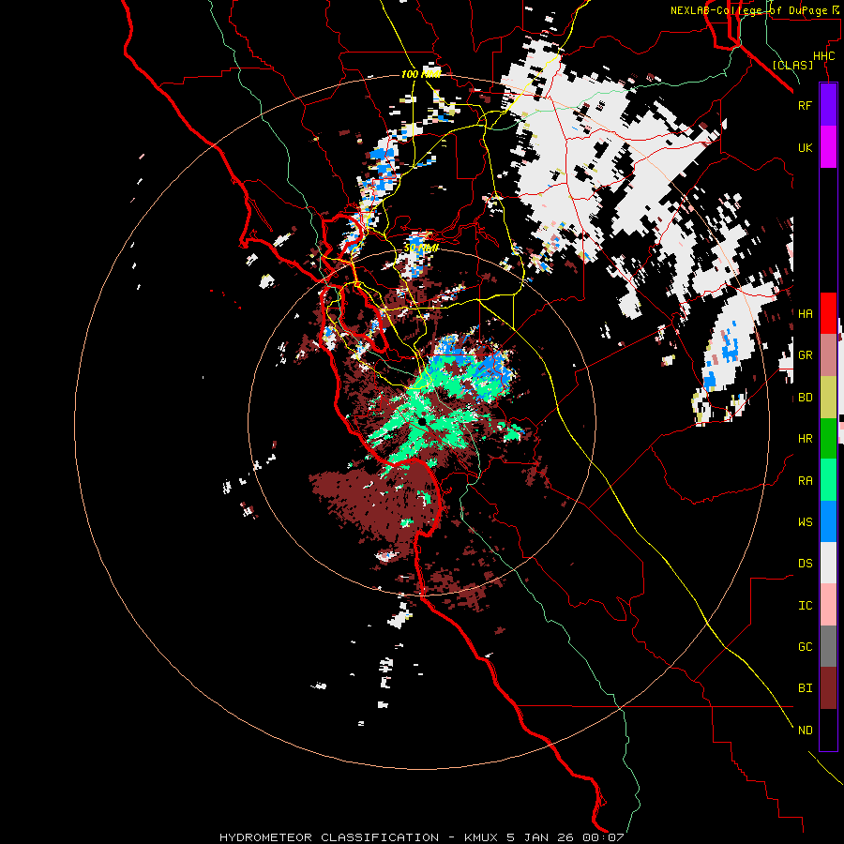844x844 pixels.
Task: Click the DS legend label
Action: (x=805, y=563)
